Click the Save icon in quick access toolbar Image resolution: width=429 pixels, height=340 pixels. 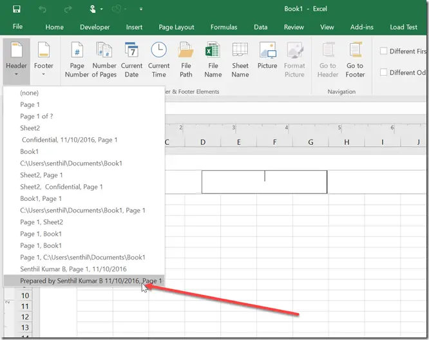click(16, 9)
